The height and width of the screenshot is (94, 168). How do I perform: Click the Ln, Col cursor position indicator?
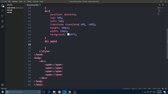(126, 89)
